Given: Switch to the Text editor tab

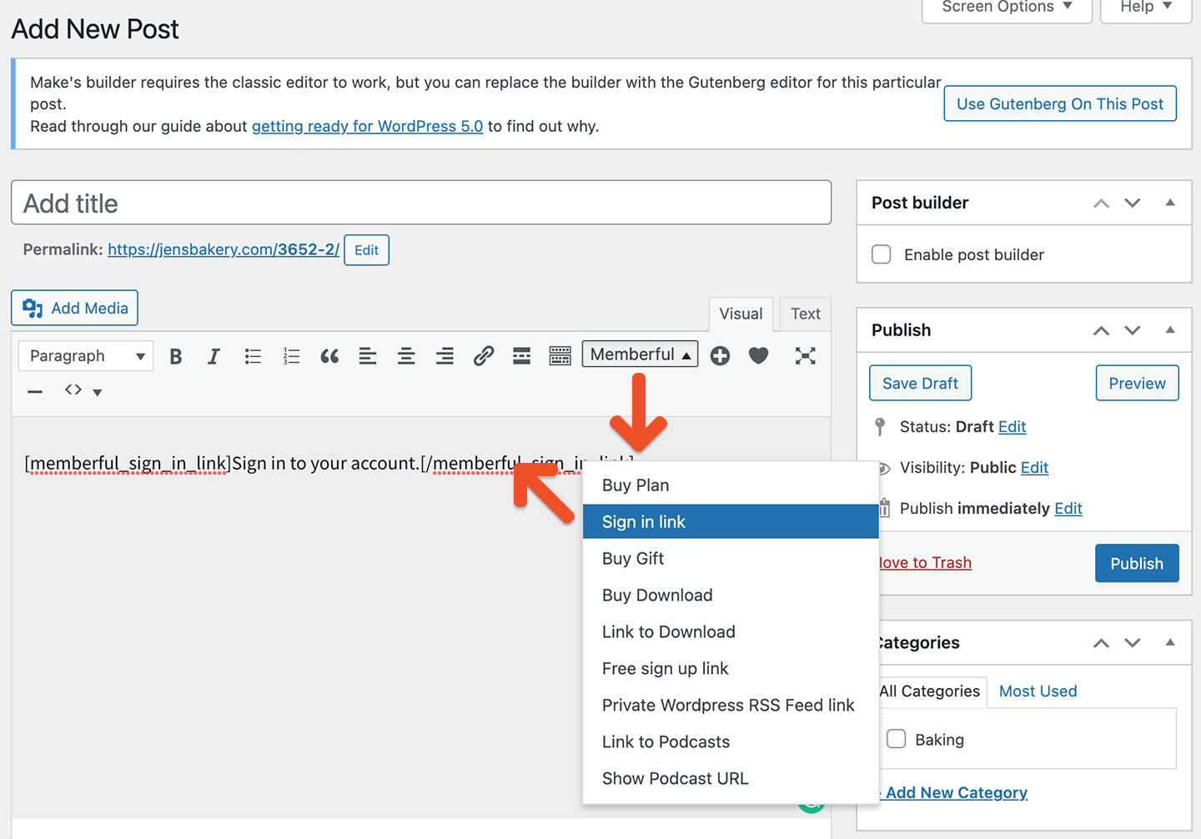Looking at the screenshot, I should pos(806,314).
